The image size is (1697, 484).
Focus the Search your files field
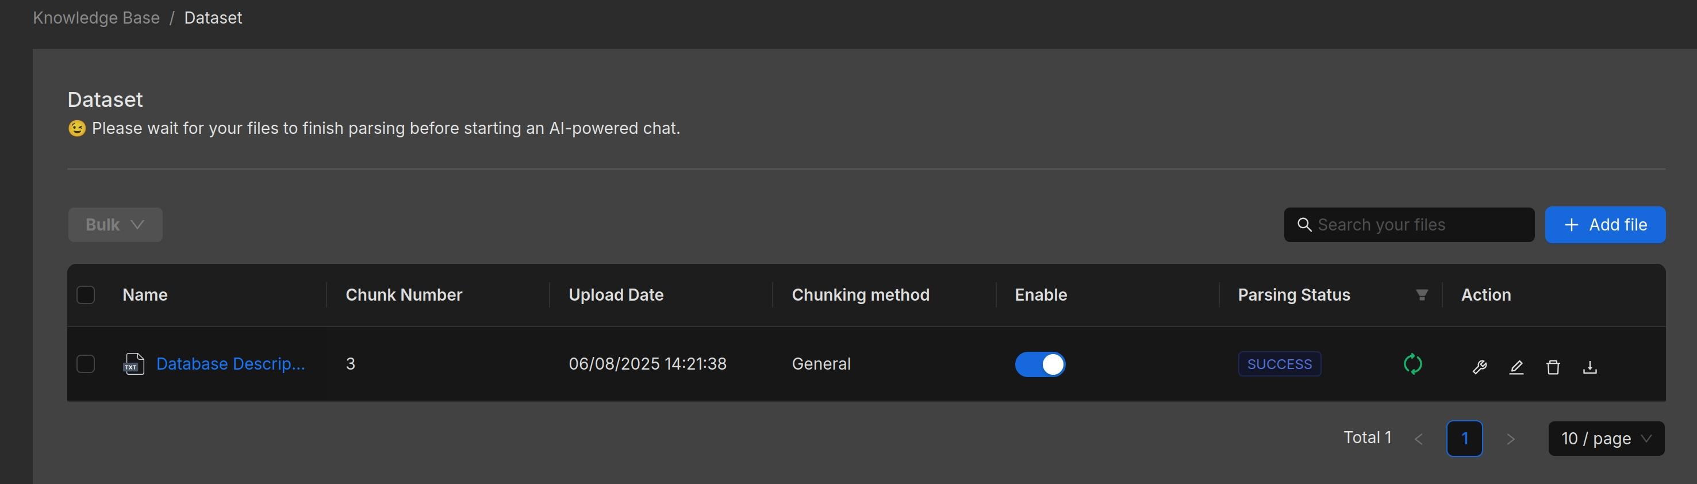coord(1416,225)
